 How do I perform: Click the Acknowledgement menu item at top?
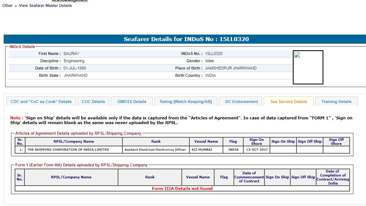pos(70,1)
